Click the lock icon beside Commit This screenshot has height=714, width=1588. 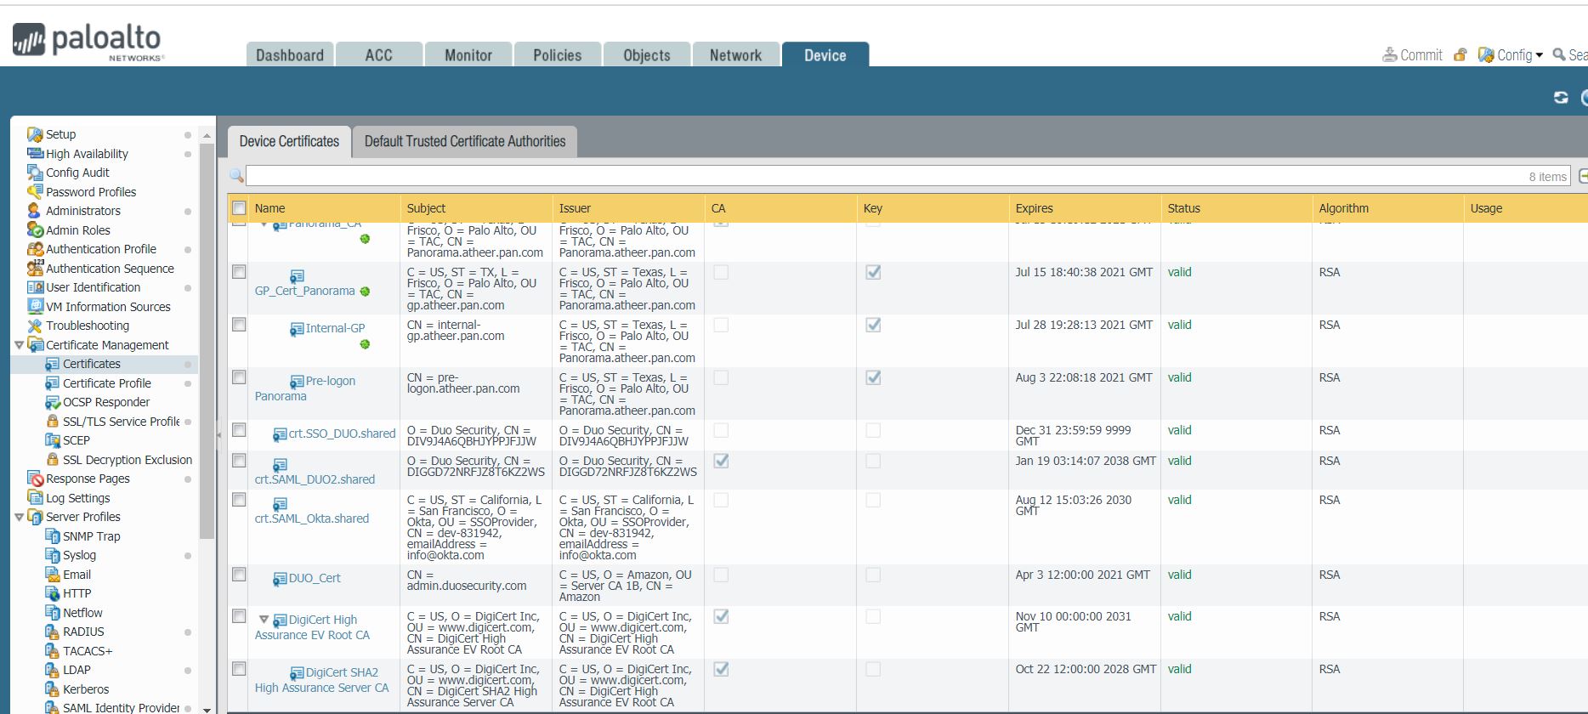1460,54
